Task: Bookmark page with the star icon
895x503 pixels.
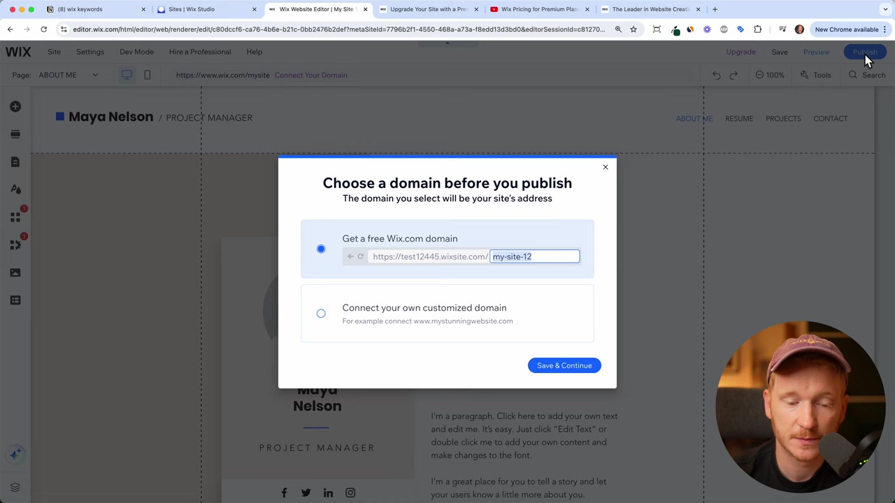Action: (633, 29)
